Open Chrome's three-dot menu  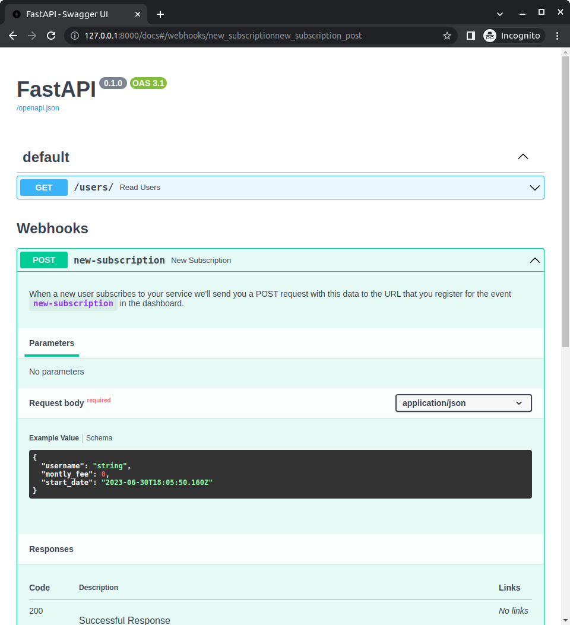pos(558,36)
